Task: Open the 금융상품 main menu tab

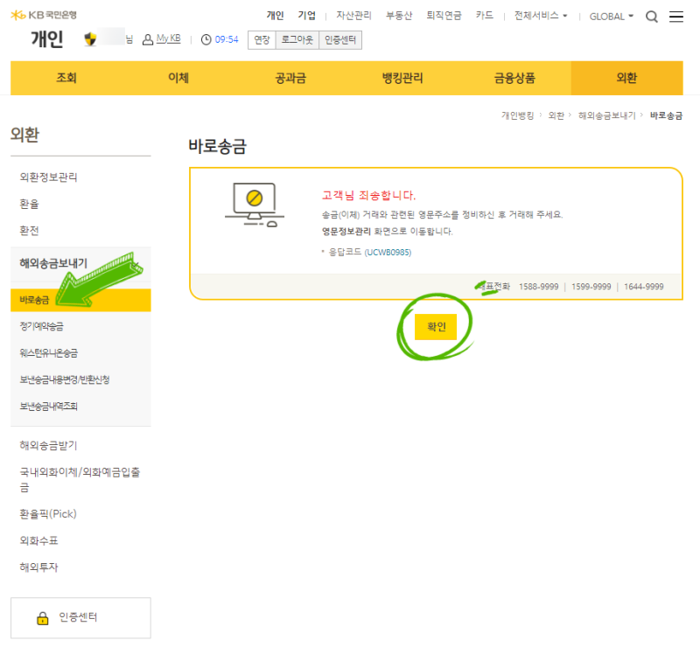Action: click(x=514, y=78)
